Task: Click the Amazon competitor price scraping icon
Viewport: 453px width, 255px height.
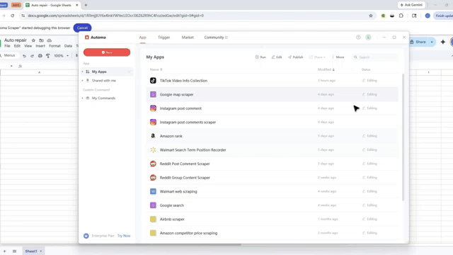Action: 153,233
